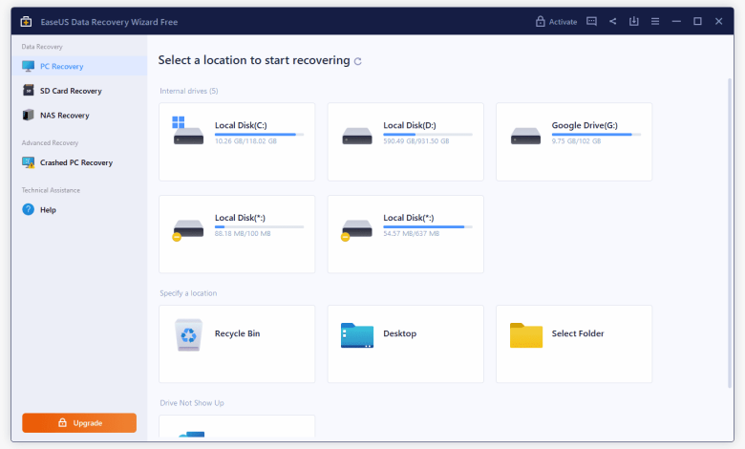
Task: Click the EaseUS app logo icon
Action: click(26, 21)
